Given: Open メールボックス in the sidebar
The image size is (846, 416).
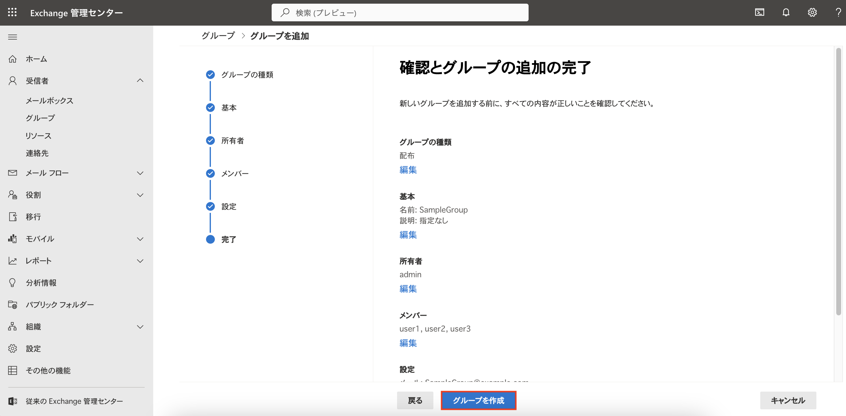Looking at the screenshot, I should [49, 100].
